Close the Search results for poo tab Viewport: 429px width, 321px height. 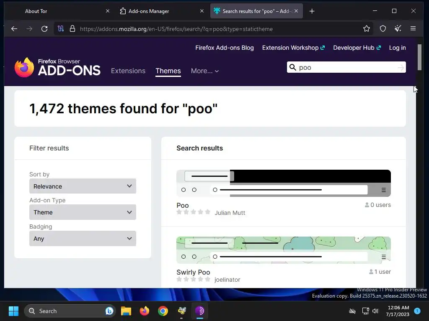(296, 11)
